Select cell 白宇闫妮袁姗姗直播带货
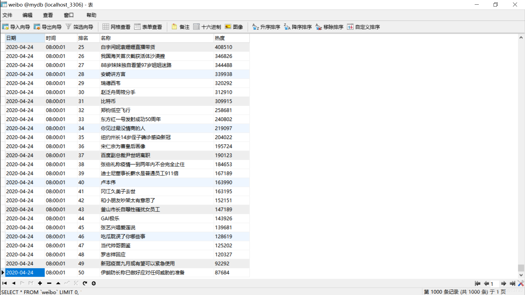 point(157,47)
